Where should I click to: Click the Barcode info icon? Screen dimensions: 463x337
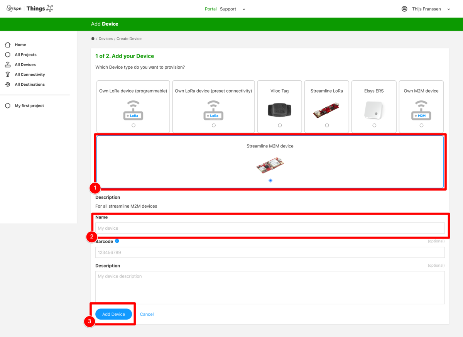point(117,241)
